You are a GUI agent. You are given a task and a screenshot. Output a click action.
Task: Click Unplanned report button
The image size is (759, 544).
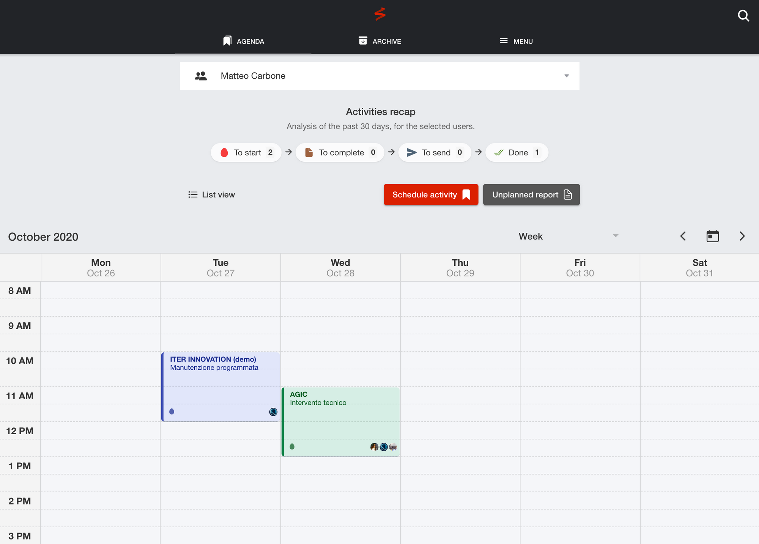(x=531, y=195)
